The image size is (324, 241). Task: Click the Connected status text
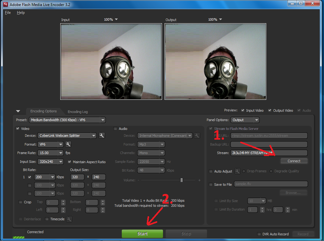click(x=35, y=232)
